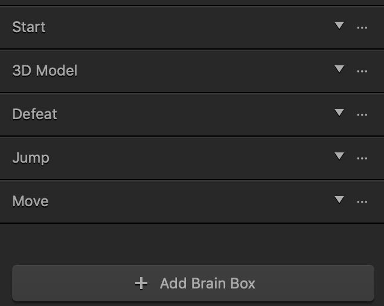Click the empty panel area below the Move row

[x=192, y=244]
